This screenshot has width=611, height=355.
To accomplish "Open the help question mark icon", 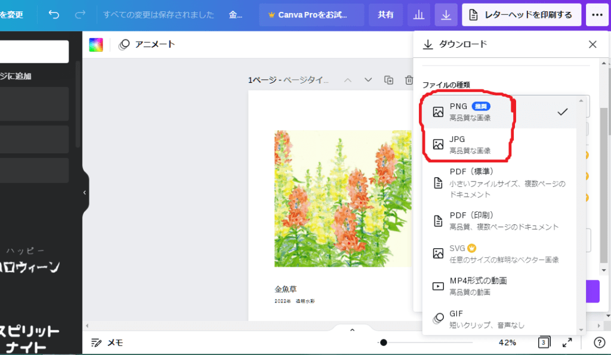I will click(x=600, y=342).
